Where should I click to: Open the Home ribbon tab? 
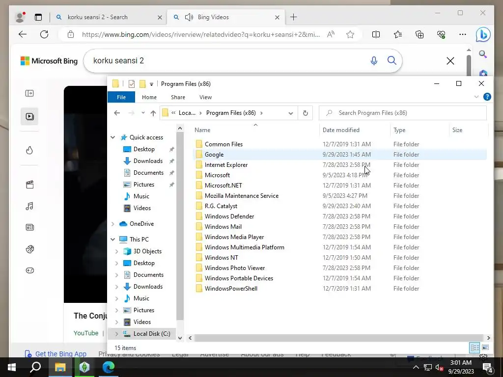149,97
